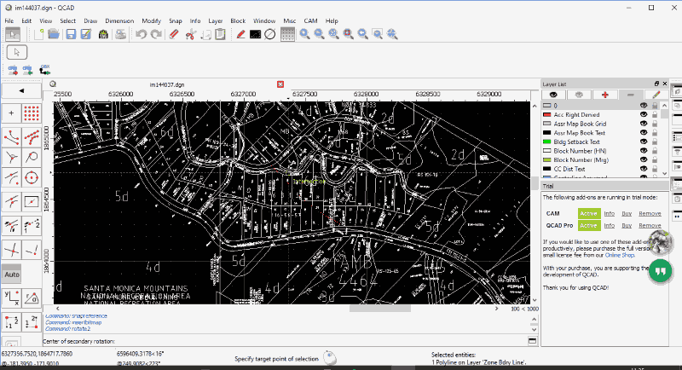This screenshot has height=370, width=682.
Task: Copy selection with the copy icon
Action: click(205, 34)
